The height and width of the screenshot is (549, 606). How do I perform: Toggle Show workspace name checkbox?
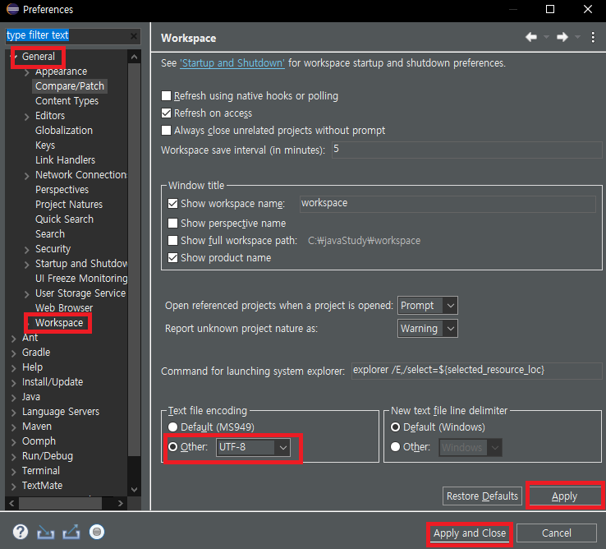tap(172, 204)
